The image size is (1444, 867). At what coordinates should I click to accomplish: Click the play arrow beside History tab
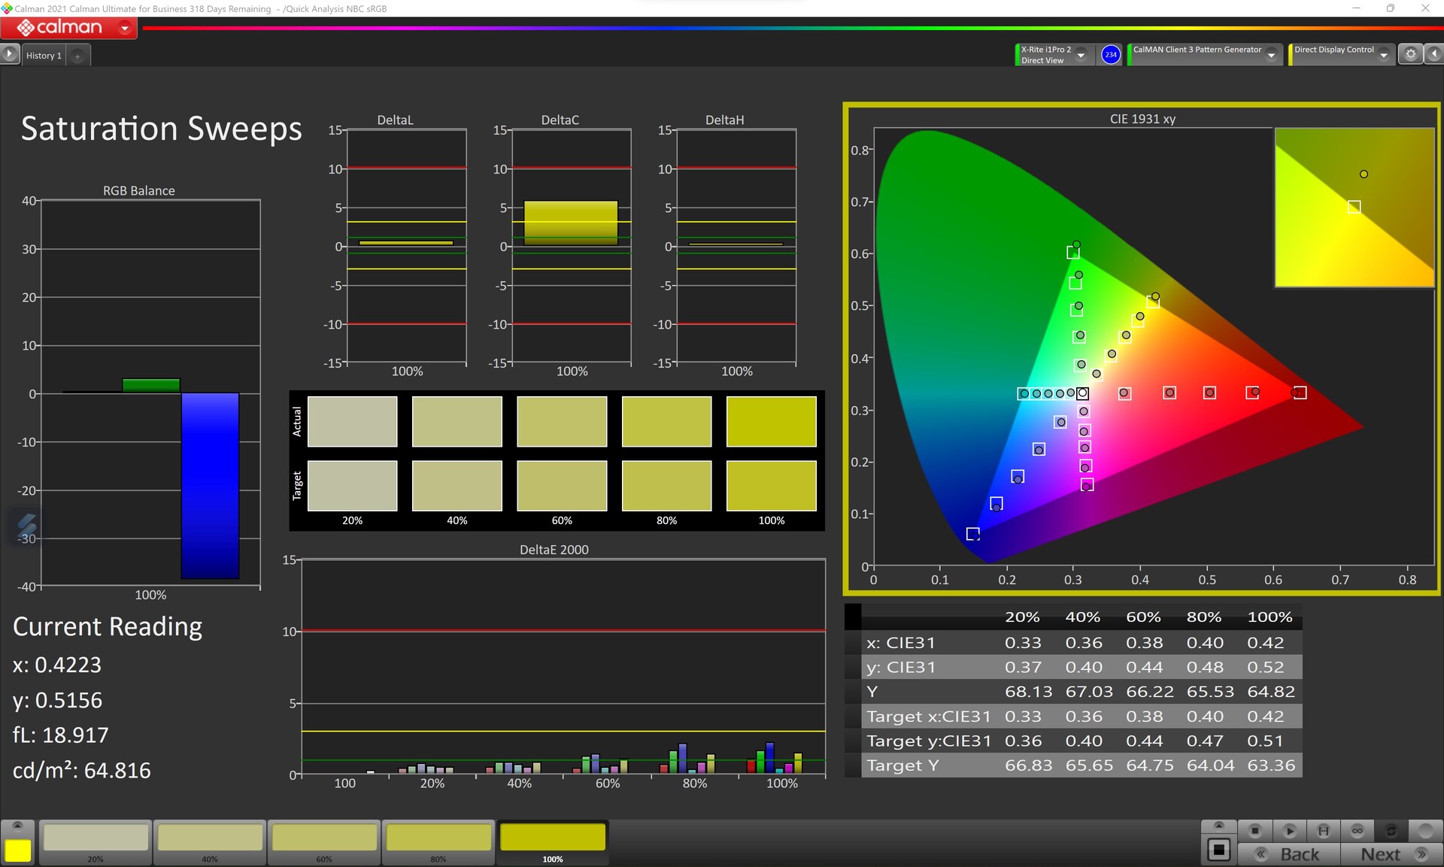click(x=9, y=54)
